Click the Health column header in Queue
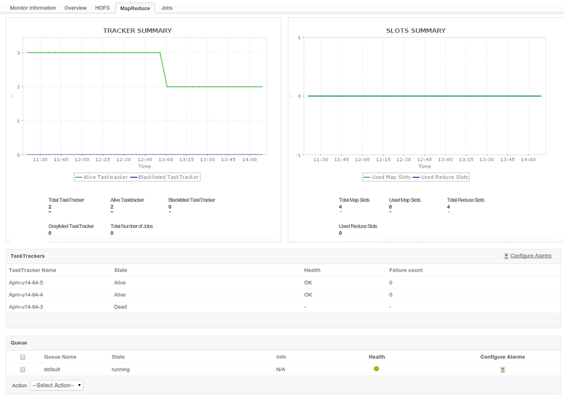Viewport: 564px width, 399px height. click(x=376, y=357)
